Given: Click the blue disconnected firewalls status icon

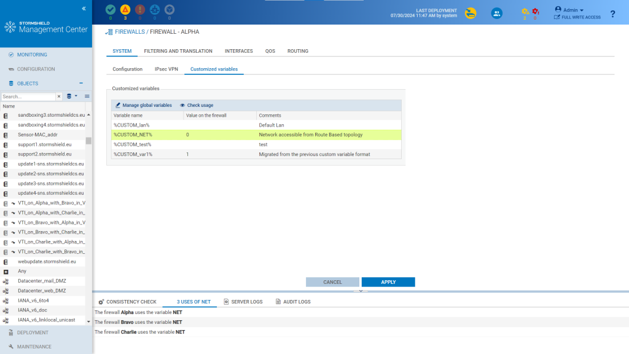Looking at the screenshot, I should [155, 9].
